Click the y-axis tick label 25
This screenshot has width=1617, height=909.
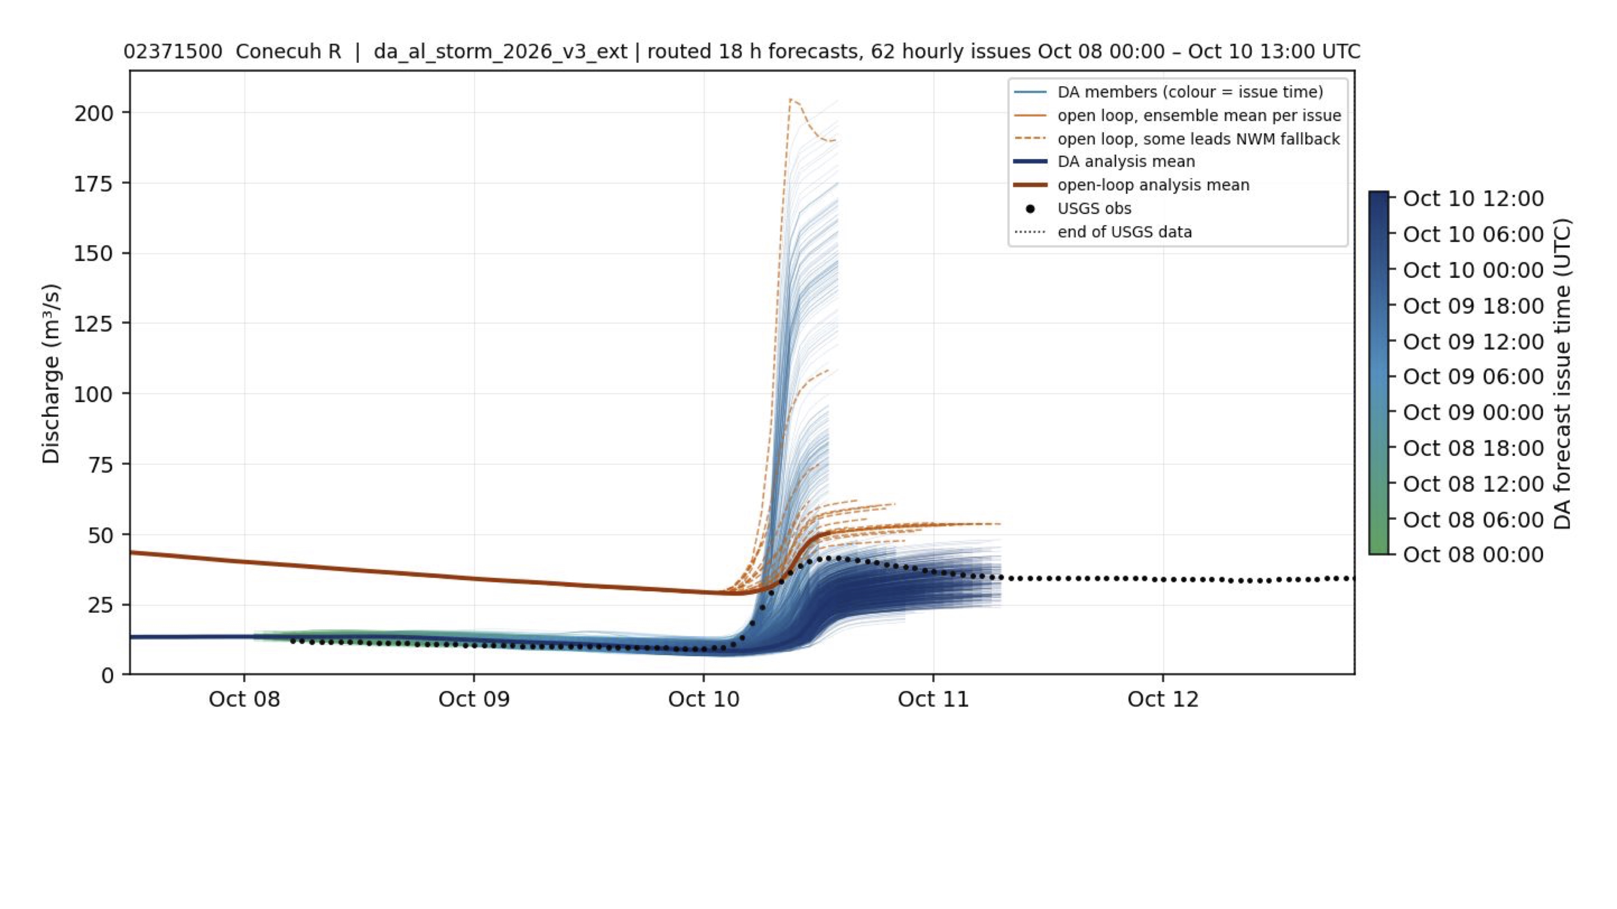(x=101, y=605)
